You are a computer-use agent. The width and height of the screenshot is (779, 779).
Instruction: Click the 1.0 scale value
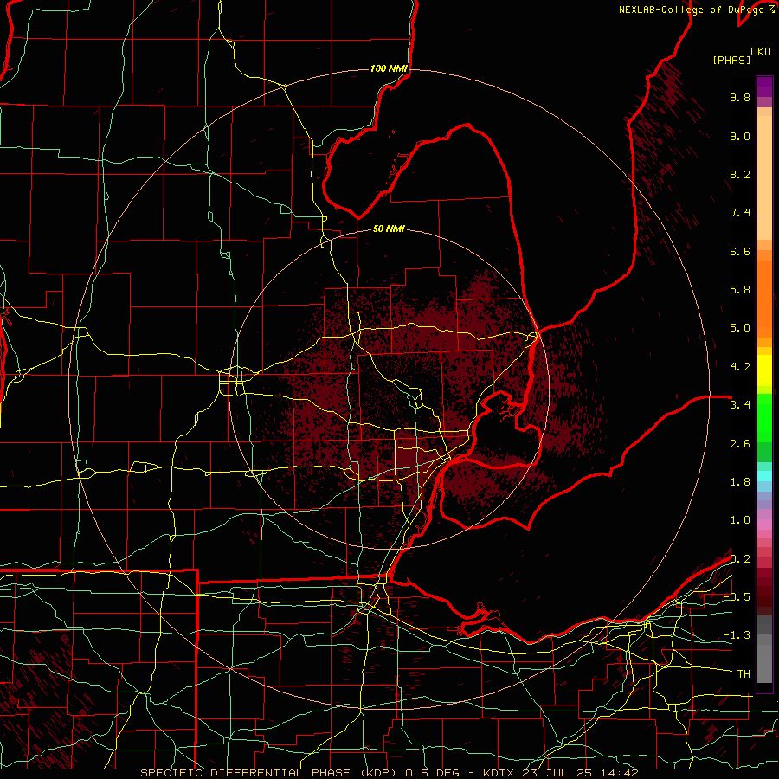740,520
